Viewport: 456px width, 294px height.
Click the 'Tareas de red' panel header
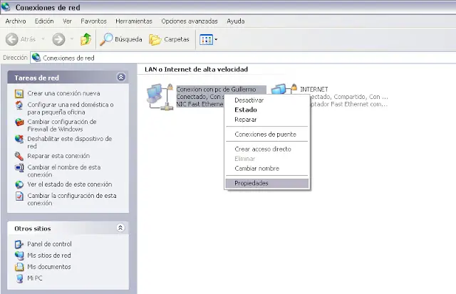pyautogui.click(x=68, y=78)
